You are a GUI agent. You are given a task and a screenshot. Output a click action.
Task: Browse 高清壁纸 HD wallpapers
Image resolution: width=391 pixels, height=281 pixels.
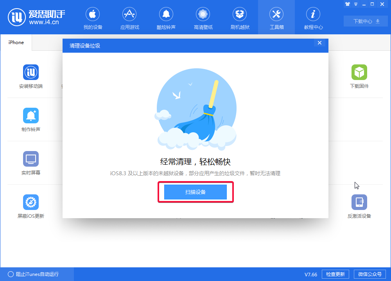(203, 18)
